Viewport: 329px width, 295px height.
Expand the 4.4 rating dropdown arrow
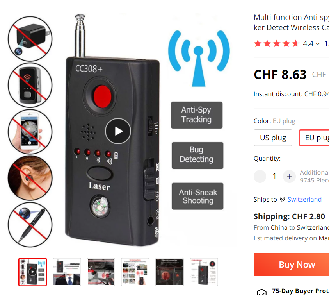(x=318, y=44)
